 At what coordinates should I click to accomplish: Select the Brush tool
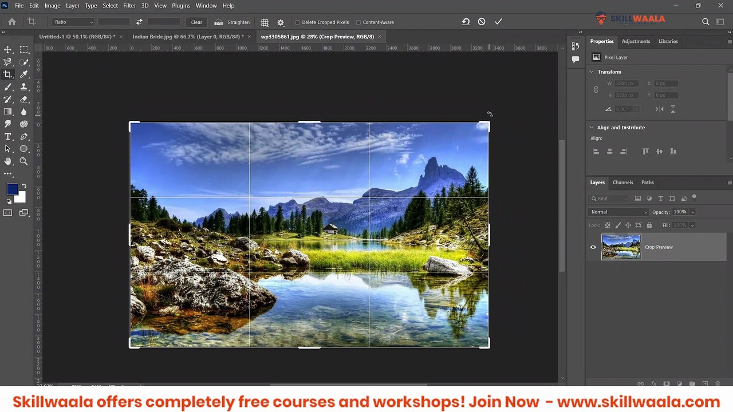tap(8, 87)
